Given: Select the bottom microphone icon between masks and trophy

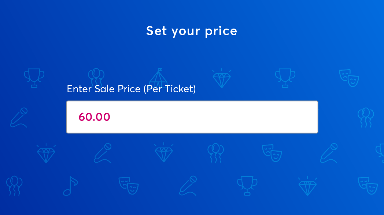Looking at the screenshot, I should tap(188, 186).
